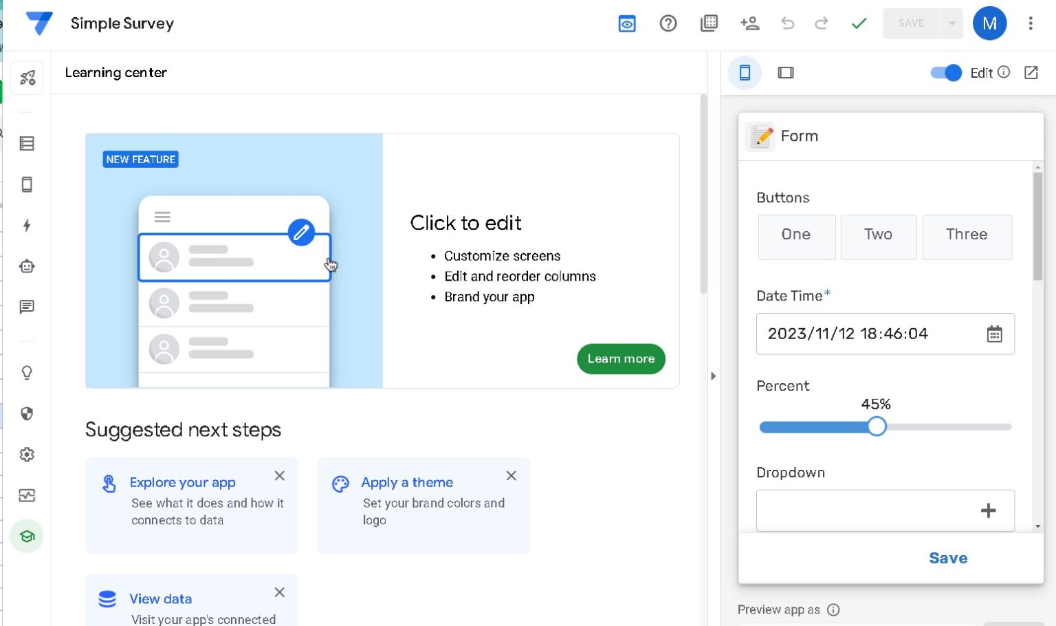Open the Security shield section

27,414
